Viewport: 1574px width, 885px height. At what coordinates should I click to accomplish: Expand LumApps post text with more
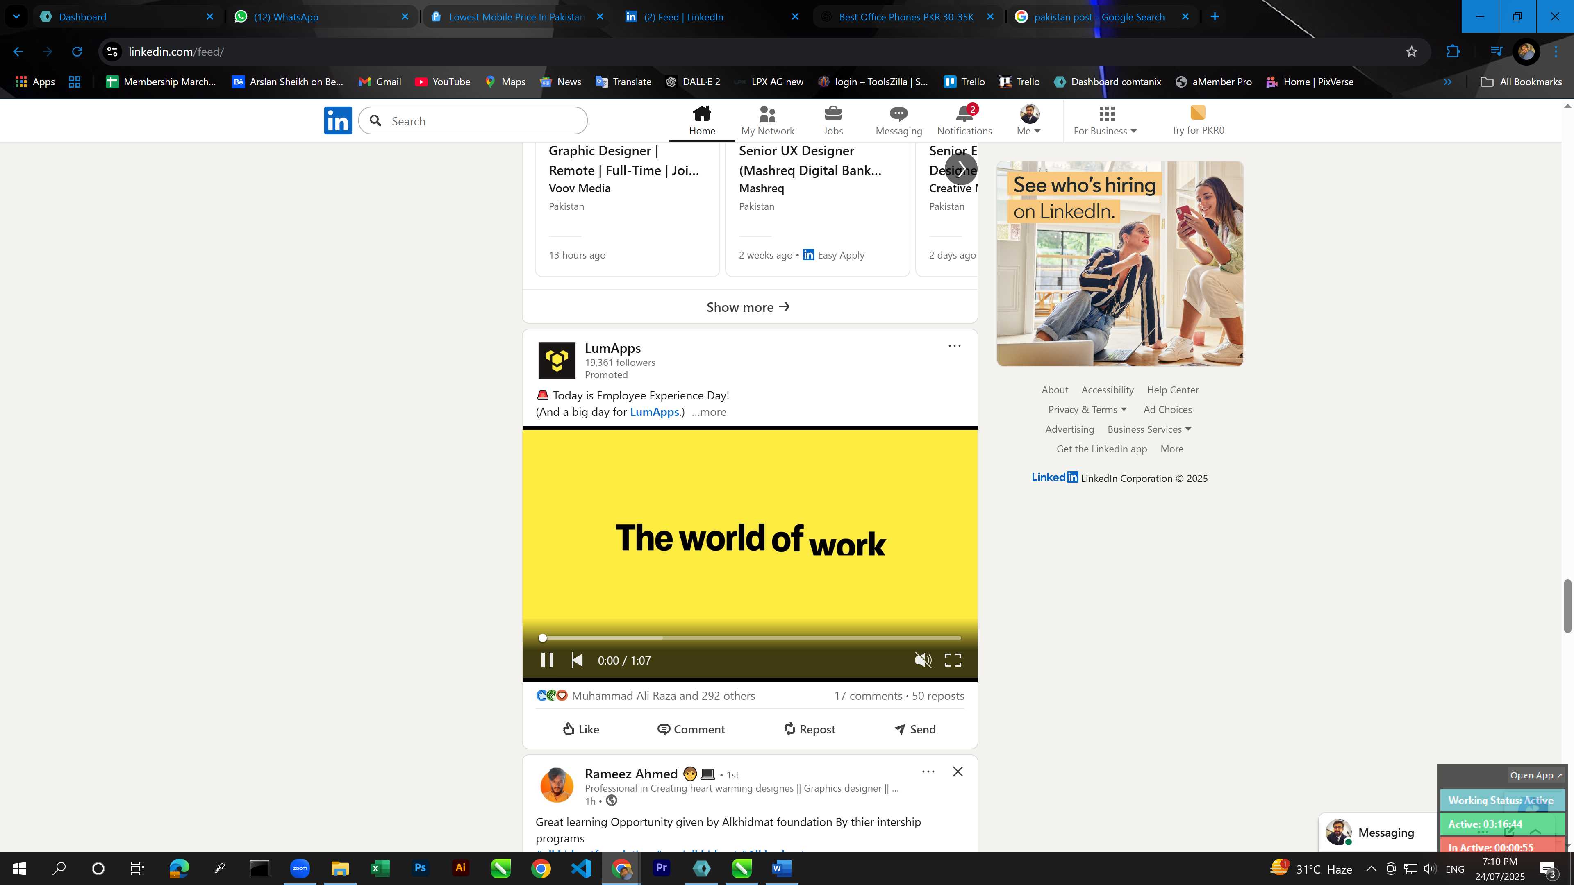click(709, 412)
